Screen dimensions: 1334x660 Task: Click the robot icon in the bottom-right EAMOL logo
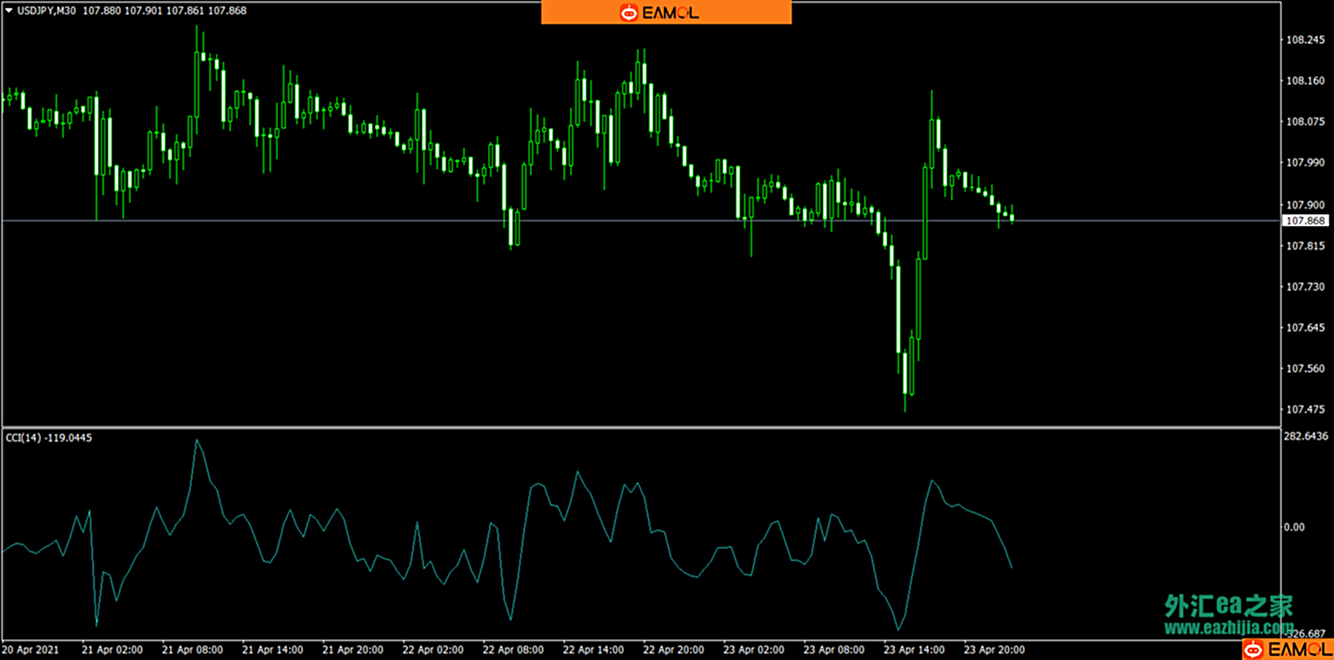coord(1253,649)
